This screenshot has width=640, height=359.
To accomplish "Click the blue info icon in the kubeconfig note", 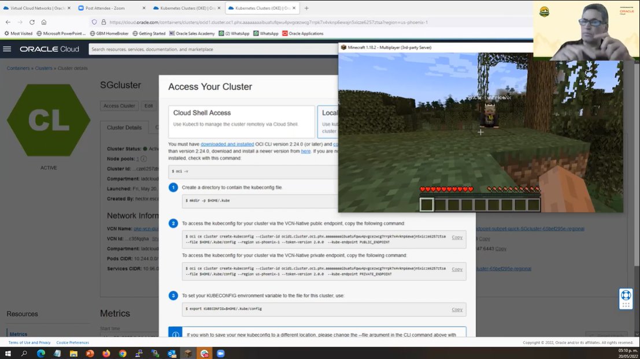I will pyautogui.click(x=176, y=334).
